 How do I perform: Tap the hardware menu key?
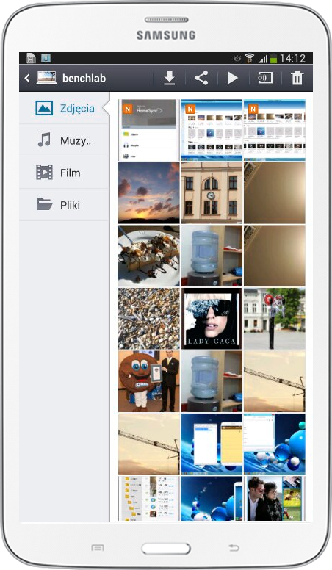98,547
